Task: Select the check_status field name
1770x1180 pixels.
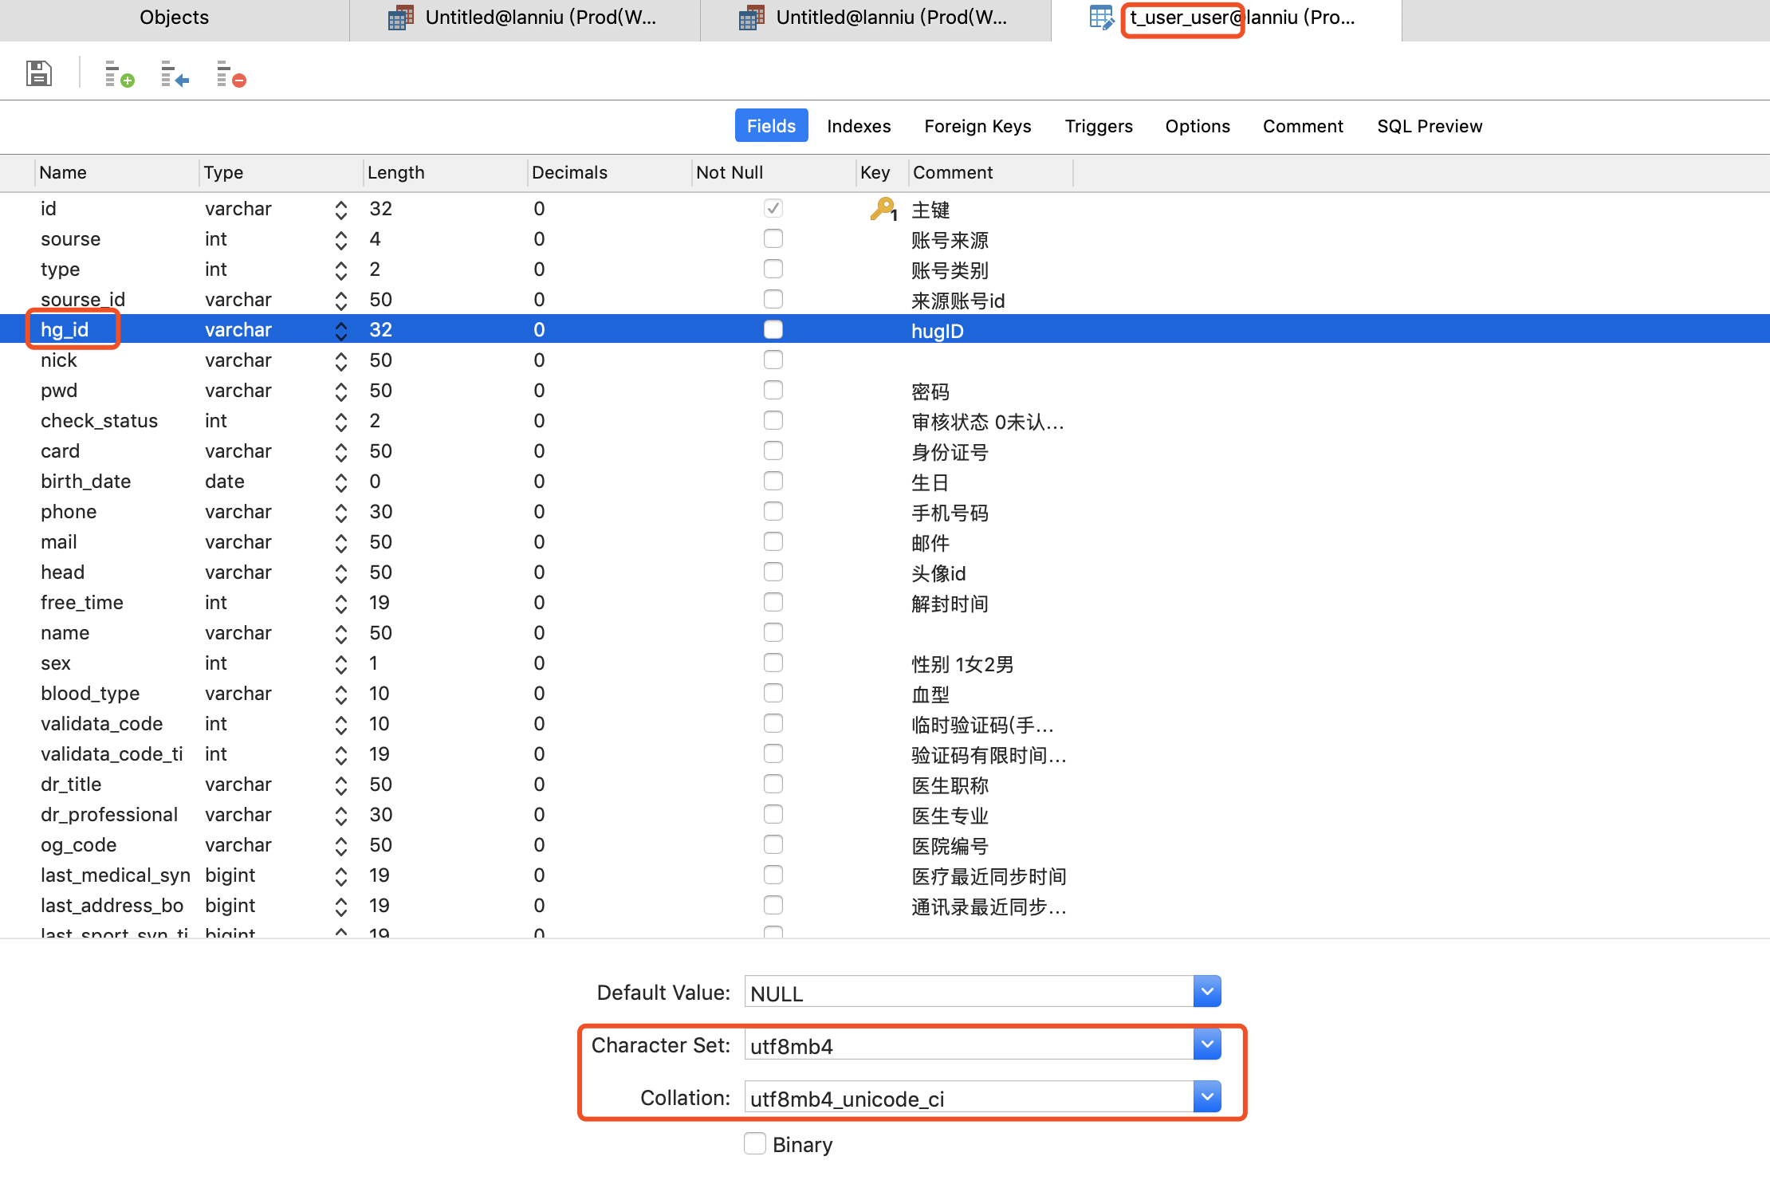Action: click(x=100, y=421)
